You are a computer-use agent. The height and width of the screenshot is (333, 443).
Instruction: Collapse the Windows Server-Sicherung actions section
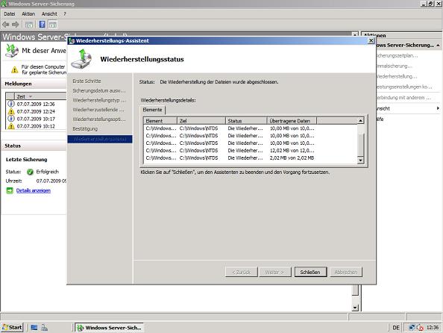click(x=438, y=46)
